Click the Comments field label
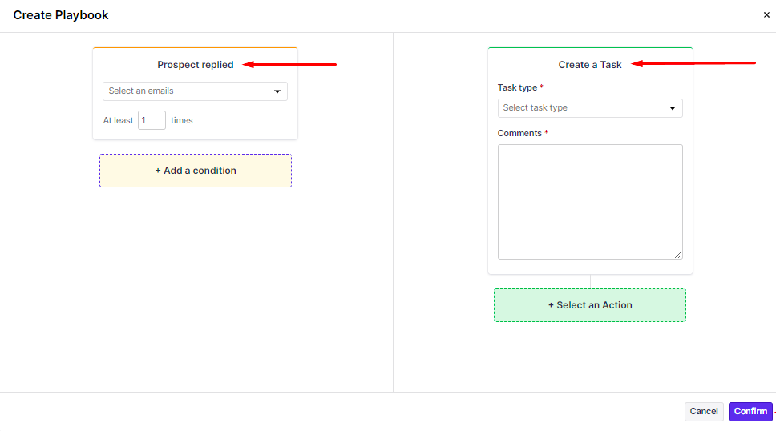Screen dimensions: 776x431 519,133
